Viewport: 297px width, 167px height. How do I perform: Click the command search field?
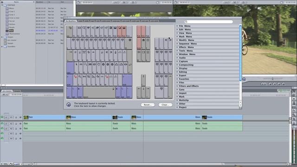[x=208, y=22]
